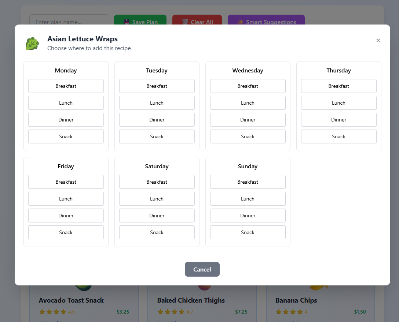Add recipe to Monday Dinner
This screenshot has height=322, width=399.
point(66,120)
